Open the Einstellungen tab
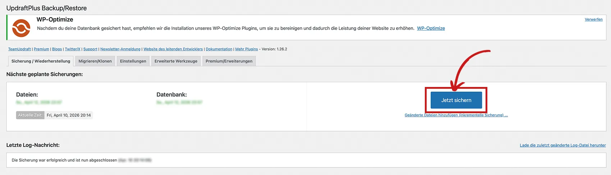 [x=133, y=61]
